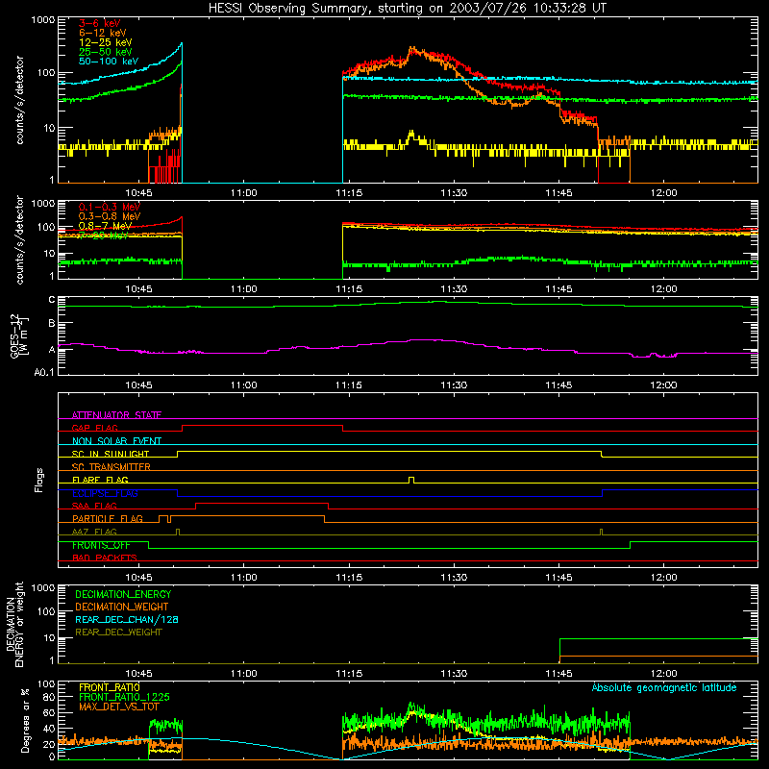Select the '0.3-0.8 MeV' legend label

point(110,216)
